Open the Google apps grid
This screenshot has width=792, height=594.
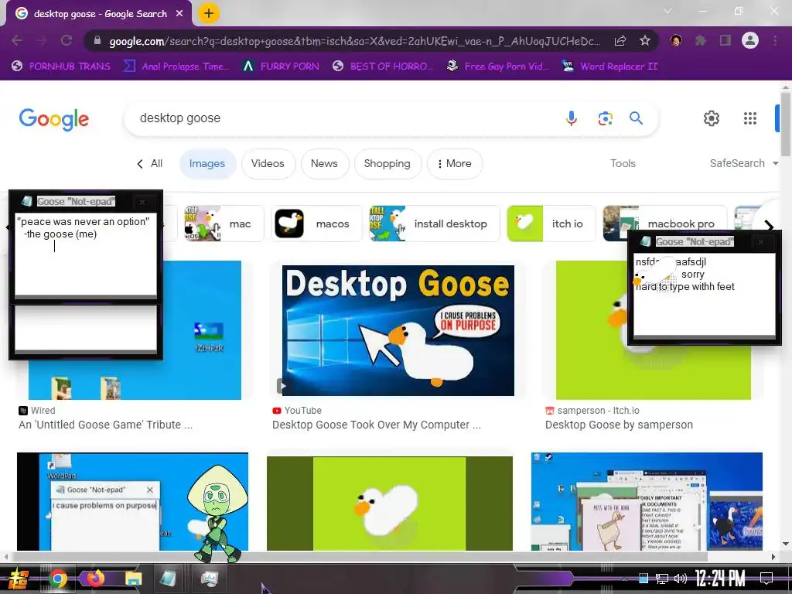pos(750,118)
